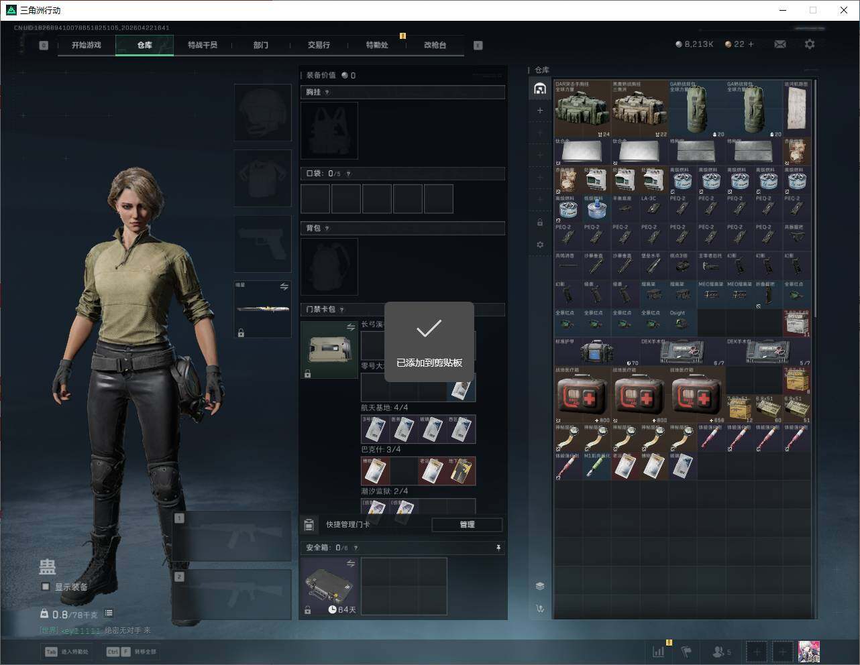
Task: Click the list icon beside weight
Action: pos(109,613)
